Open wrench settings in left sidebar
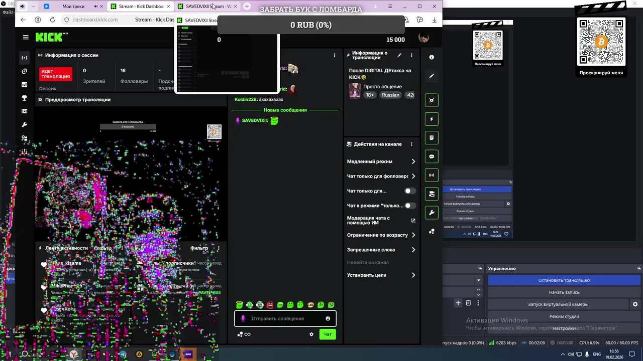Viewport: 643px width, 361px height. (24, 124)
